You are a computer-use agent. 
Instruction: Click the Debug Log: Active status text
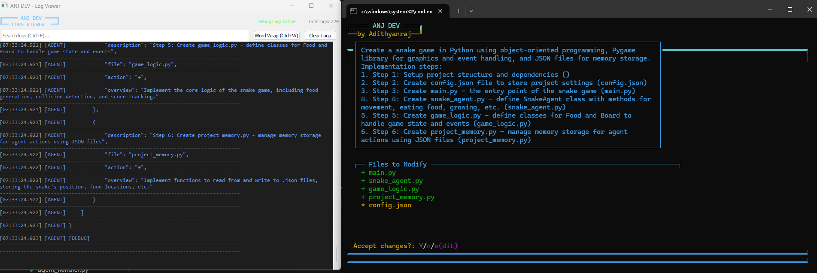pyautogui.click(x=276, y=21)
